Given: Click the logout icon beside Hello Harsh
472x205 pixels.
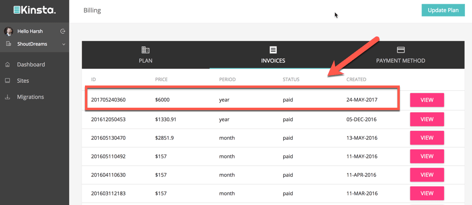Looking at the screenshot, I should point(63,31).
